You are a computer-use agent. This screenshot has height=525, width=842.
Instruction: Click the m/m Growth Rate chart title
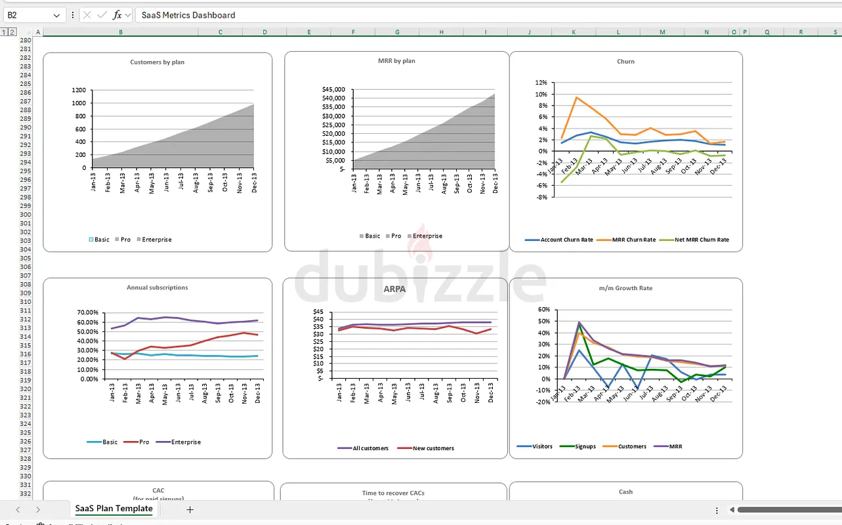[625, 288]
